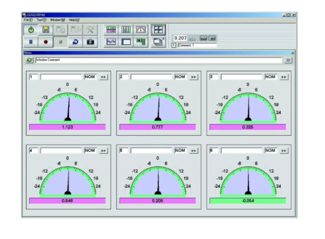
Task: Expand meter 3 with its >> button
Action: (x=283, y=77)
